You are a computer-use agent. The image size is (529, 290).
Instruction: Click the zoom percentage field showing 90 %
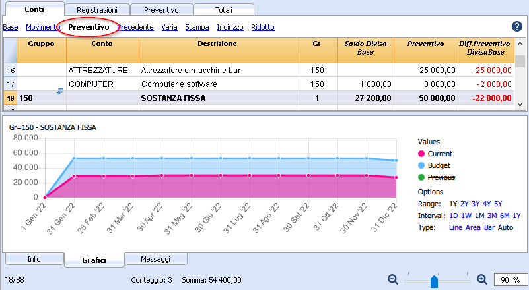[510, 280]
